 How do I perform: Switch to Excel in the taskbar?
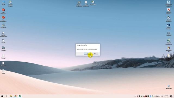[x=20, y=96]
